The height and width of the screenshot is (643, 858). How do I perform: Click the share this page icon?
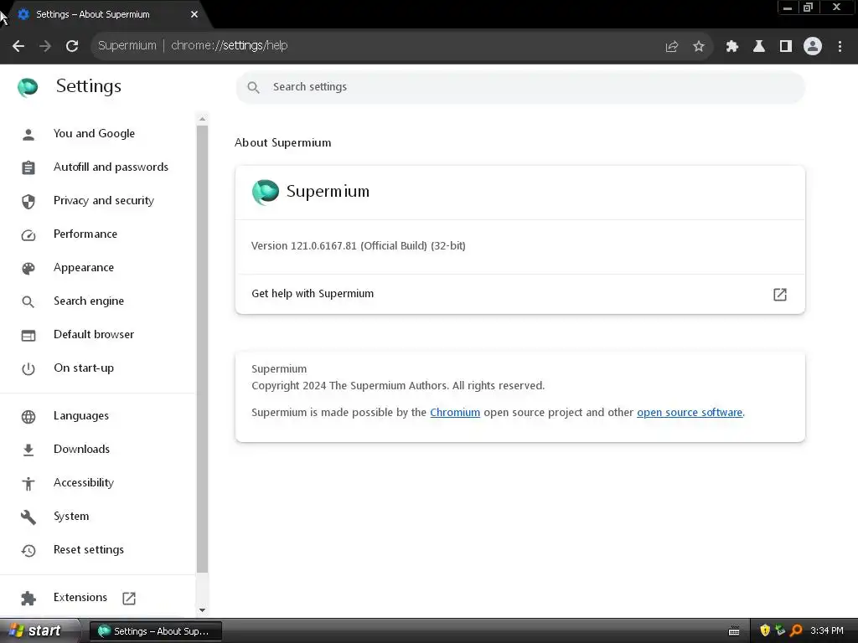click(x=672, y=47)
